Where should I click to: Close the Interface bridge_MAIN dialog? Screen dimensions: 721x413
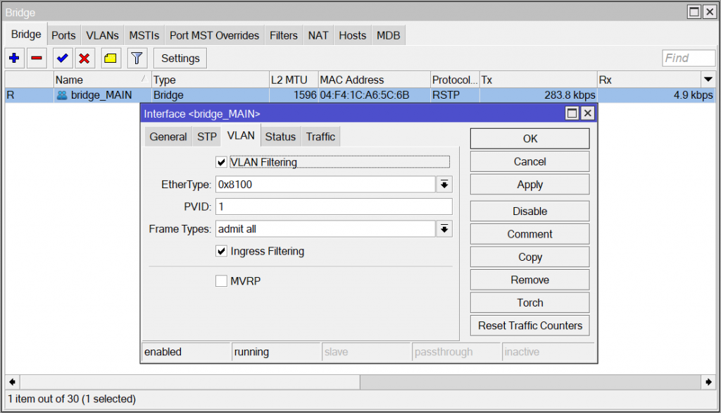[588, 113]
